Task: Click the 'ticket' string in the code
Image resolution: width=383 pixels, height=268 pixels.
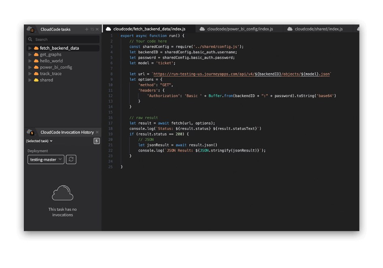Action: coord(165,63)
